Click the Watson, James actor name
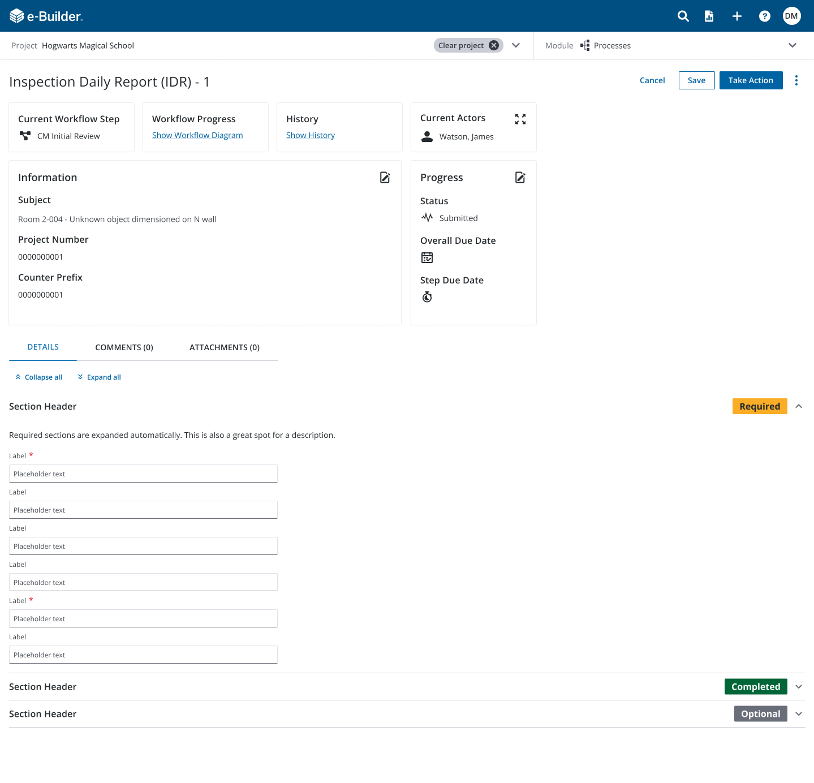This screenshot has height=783, width=814. pyautogui.click(x=467, y=136)
